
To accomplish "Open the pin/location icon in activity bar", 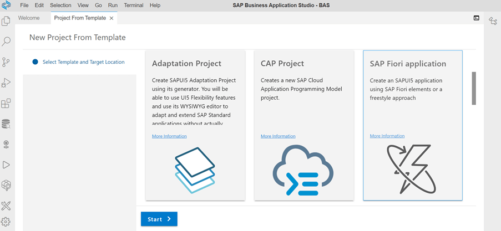I will [6, 144].
